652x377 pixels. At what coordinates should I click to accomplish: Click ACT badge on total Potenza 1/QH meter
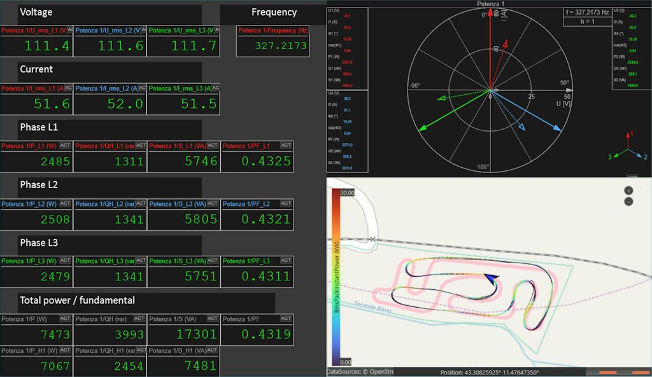[139, 319]
